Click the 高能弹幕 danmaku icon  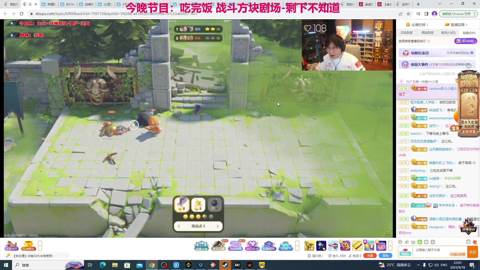235,245
